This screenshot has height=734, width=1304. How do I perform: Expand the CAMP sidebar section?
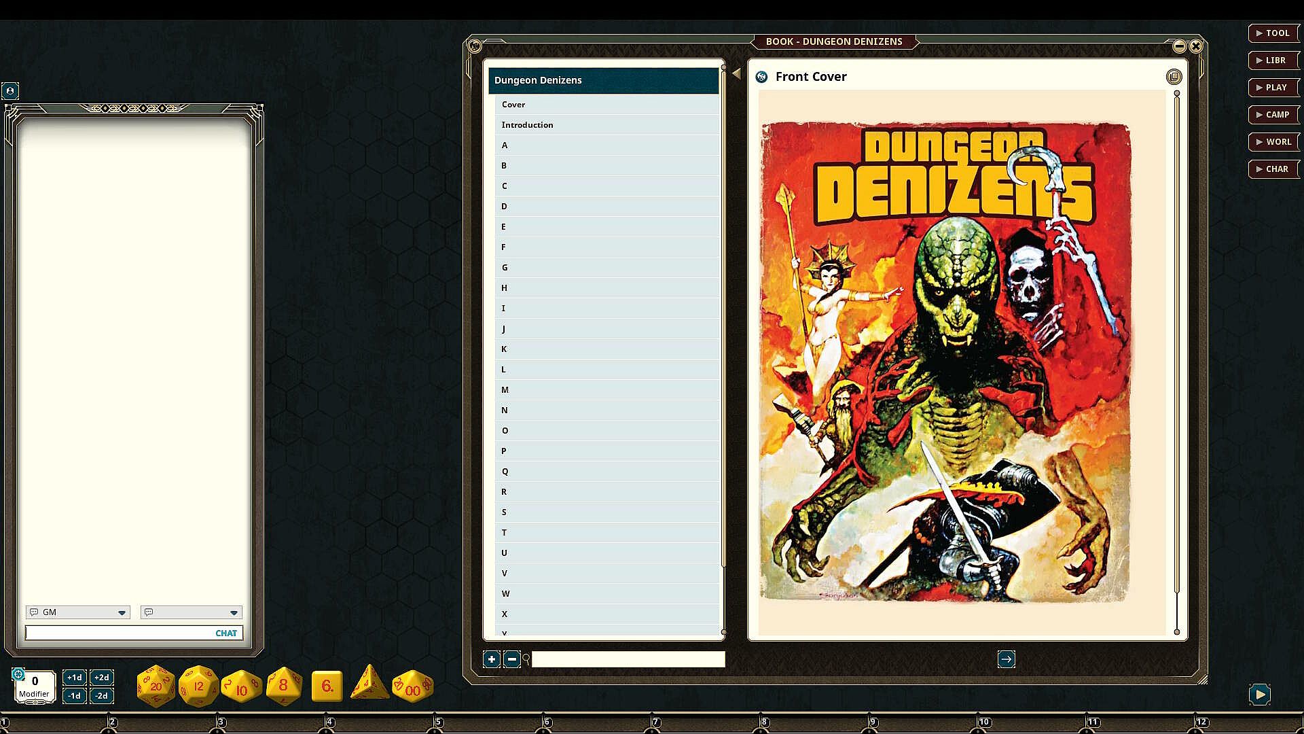pos(1273,114)
